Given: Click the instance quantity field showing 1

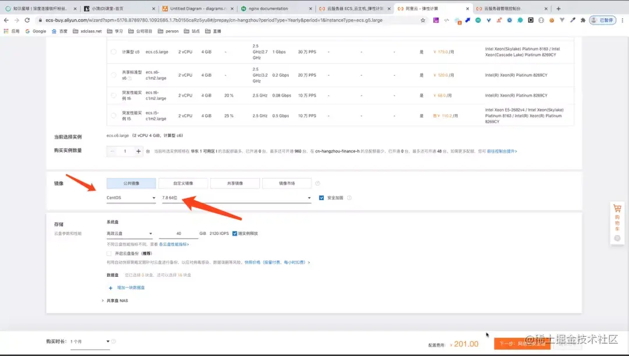Looking at the screenshot, I should click(x=125, y=151).
